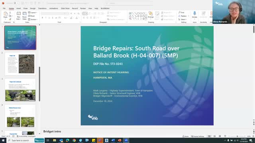Toggle Justify paragraph alignment
The image size is (255, 143).
pos(94,17)
